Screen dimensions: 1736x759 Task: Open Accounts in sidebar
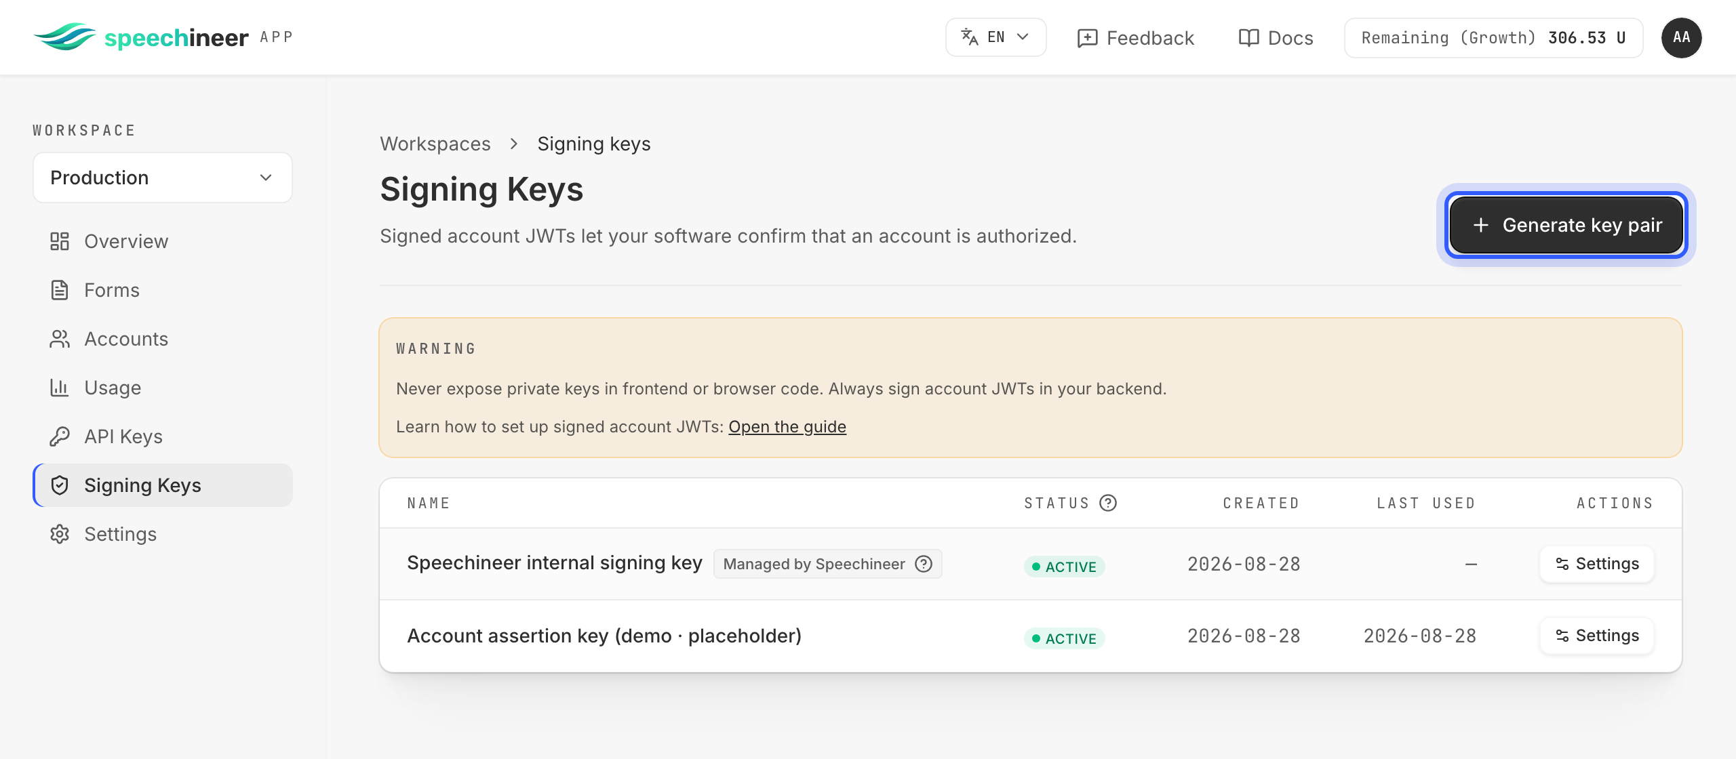pyautogui.click(x=163, y=339)
